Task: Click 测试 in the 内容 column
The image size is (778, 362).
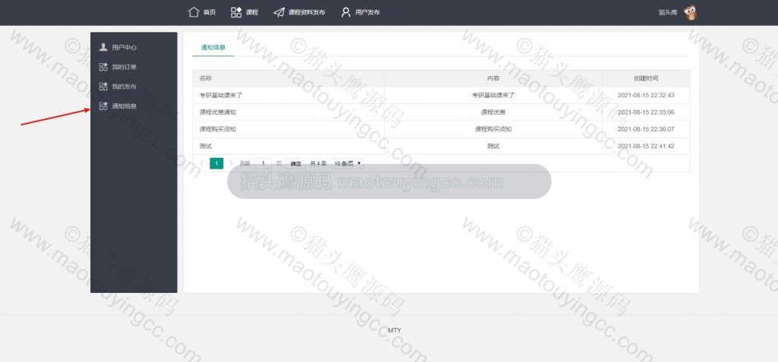Action: click(492, 146)
